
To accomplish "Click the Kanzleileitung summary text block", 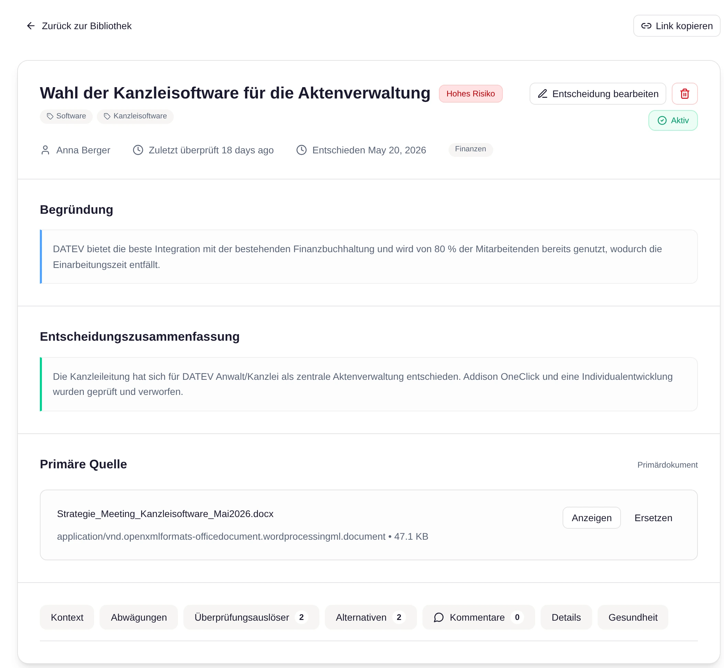I will (x=368, y=384).
